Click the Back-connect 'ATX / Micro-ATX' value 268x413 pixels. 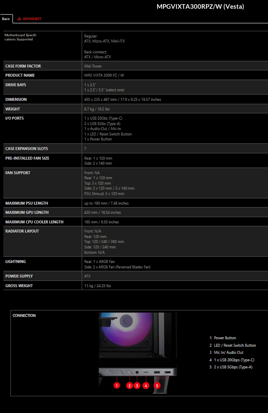(x=98, y=57)
